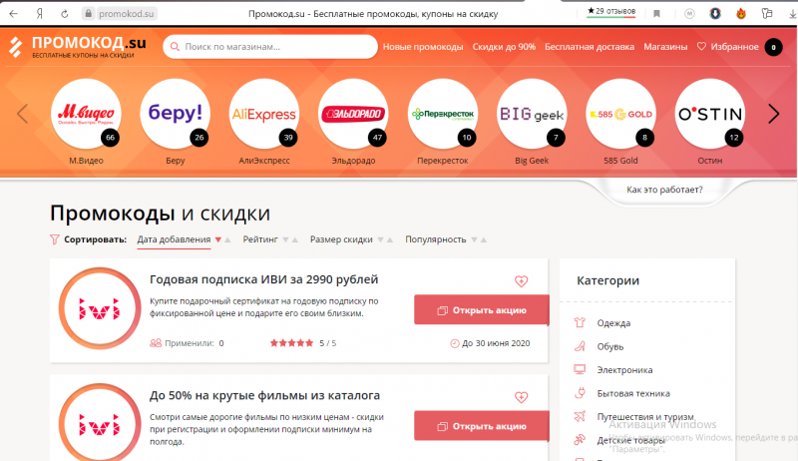Screen dimensions: 798x461
Task: Open the 585 Gold store logo
Action: point(620,114)
